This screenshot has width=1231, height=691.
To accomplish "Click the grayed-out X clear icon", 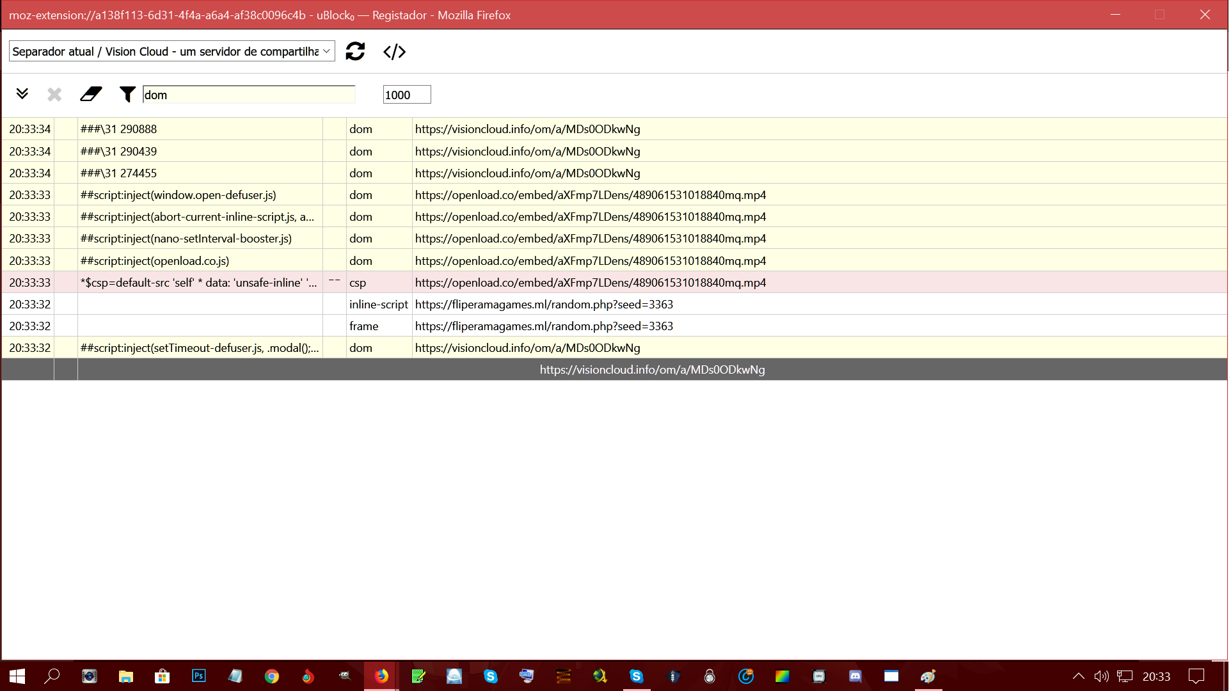I will point(54,94).
